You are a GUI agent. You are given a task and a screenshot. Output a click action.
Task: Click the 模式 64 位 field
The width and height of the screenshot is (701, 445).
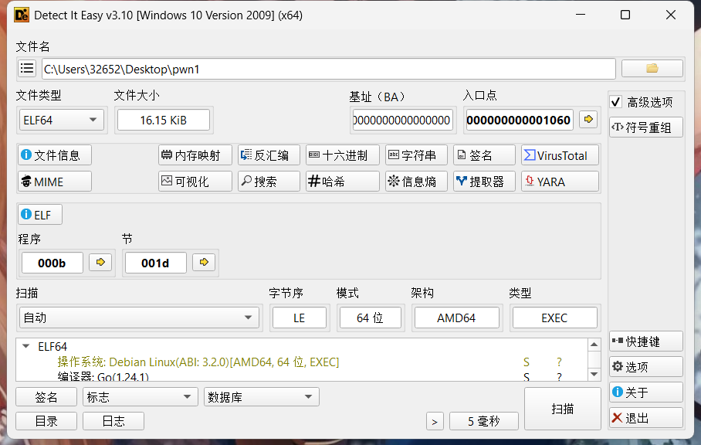370,318
